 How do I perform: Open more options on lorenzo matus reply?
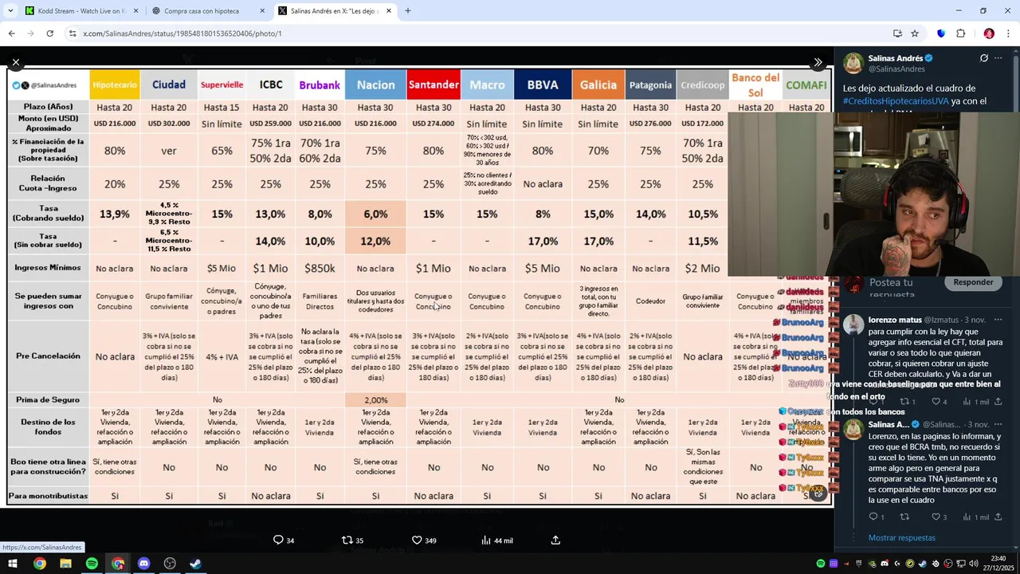pos(998,319)
